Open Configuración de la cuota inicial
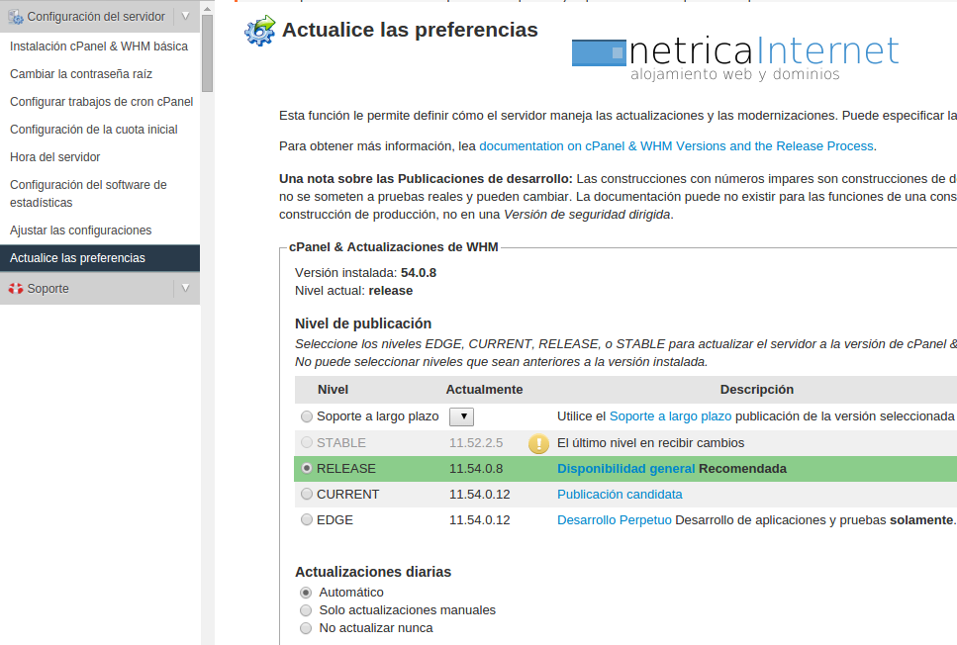 [93, 130]
